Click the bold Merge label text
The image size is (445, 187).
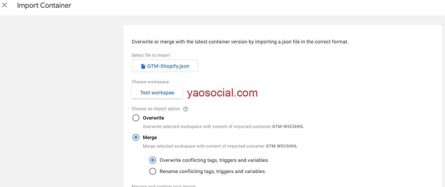pos(150,137)
